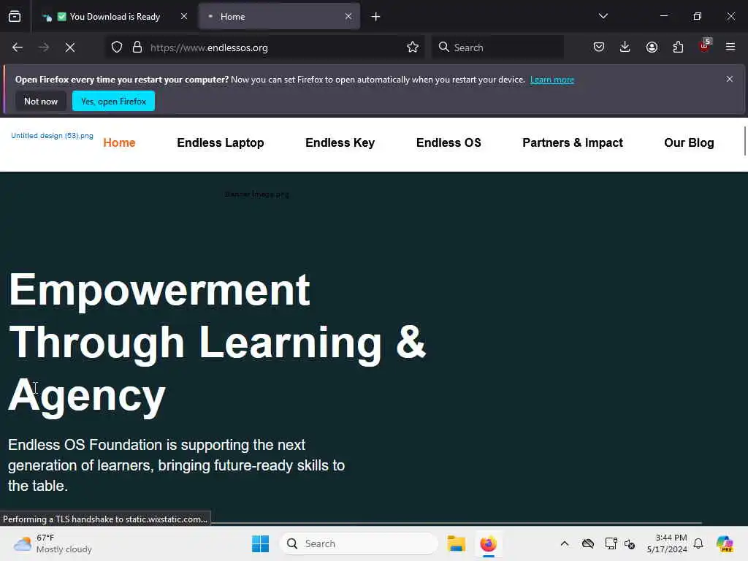Select the Firefox taskbar icon
748x561 pixels.
[x=488, y=543]
